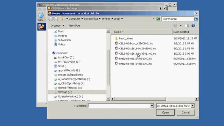Viewport: 224px width, 126px height.
Task: Select apps (\\filepcd) (G:) network drive
Action: point(69,70)
